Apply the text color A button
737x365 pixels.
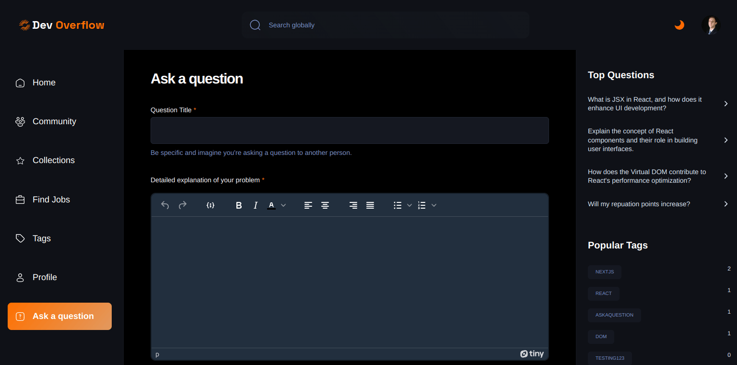271,205
